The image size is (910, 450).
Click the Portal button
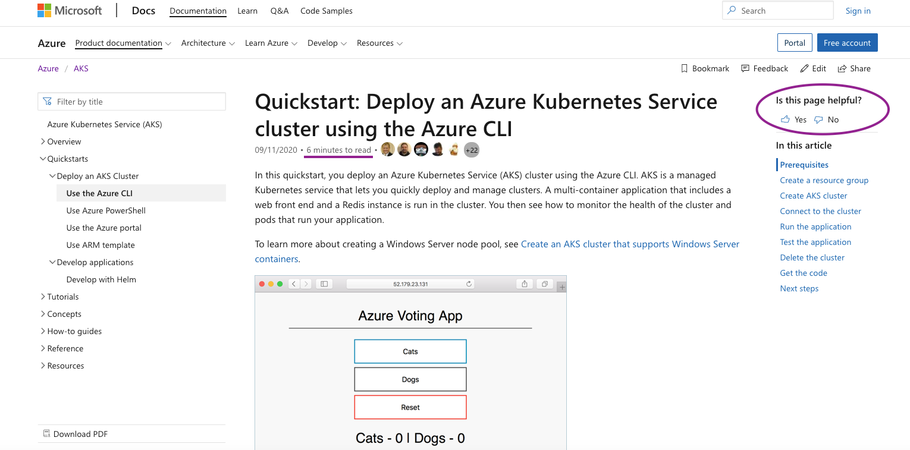795,43
